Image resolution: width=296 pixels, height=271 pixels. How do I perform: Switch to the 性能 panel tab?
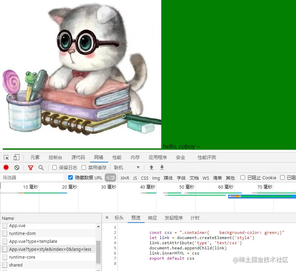point(117,157)
